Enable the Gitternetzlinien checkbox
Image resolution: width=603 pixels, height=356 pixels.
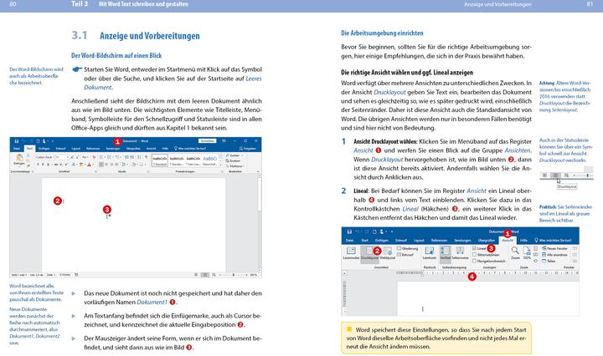[x=476, y=254]
